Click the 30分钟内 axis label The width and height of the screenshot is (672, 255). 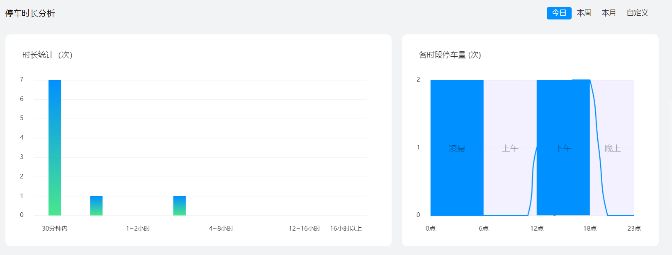(55, 229)
